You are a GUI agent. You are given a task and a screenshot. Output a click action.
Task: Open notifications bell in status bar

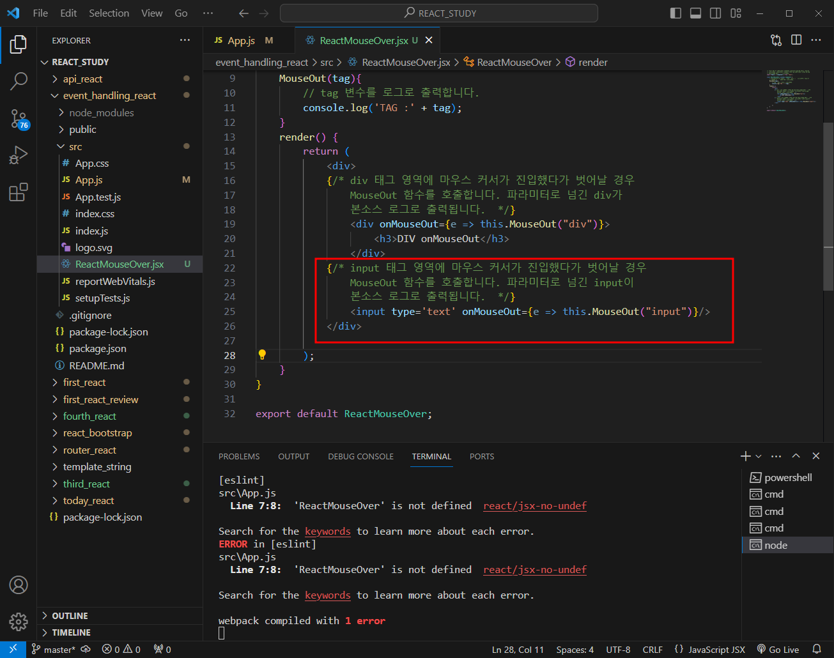pyautogui.click(x=817, y=650)
